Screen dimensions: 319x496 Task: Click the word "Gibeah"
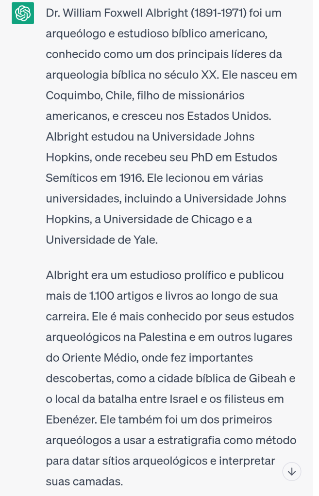click(271, 379)
